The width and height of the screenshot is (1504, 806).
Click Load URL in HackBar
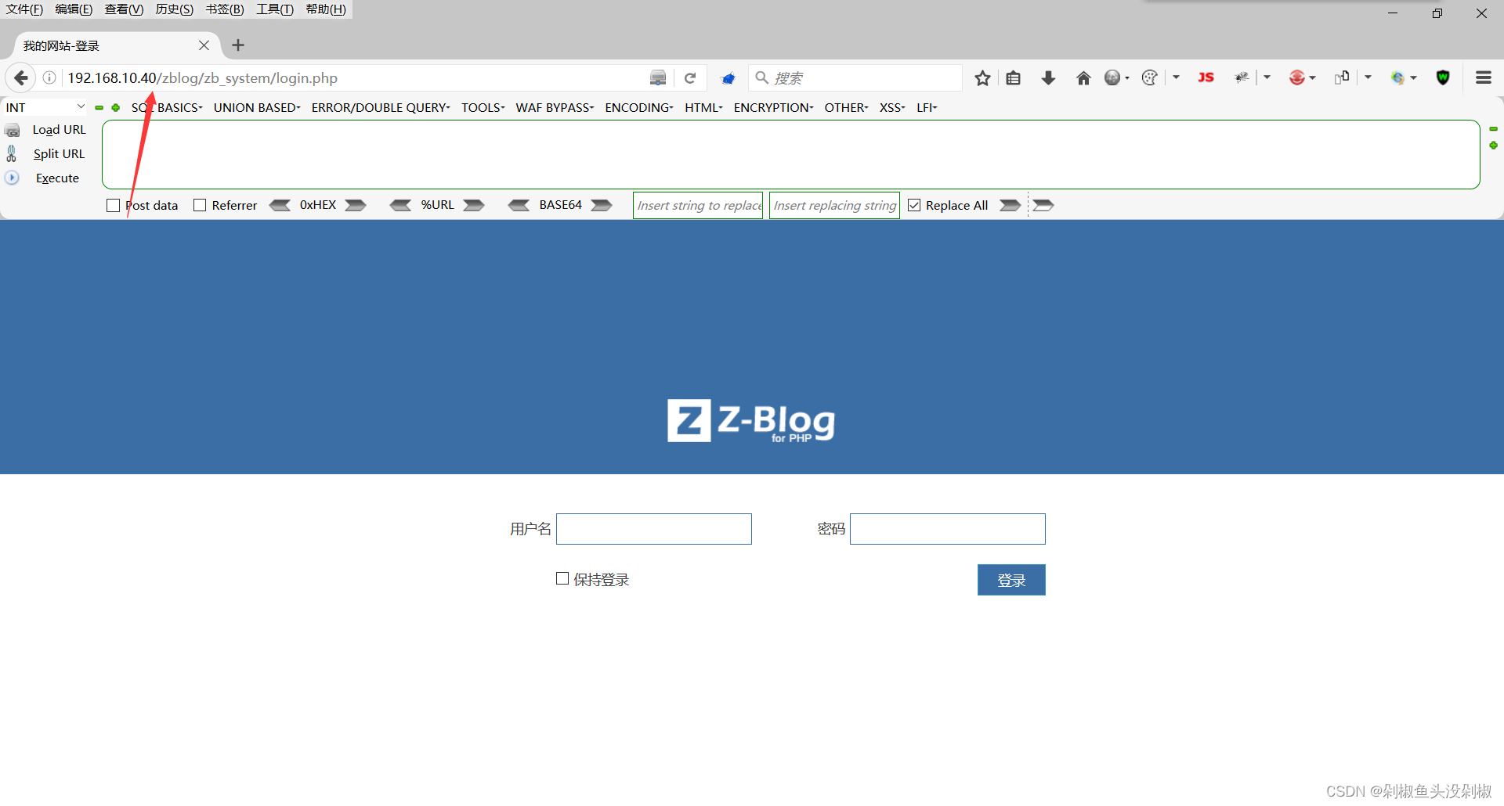59,130
